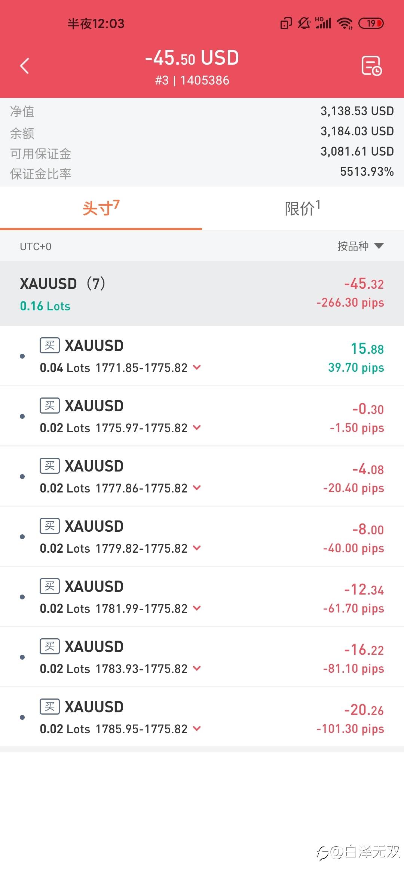Collapse the XAUUSD (7) group header

(202, 294)
